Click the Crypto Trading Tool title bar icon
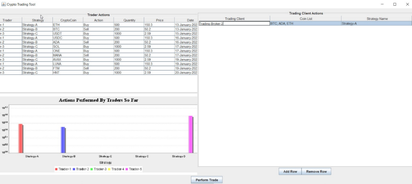The width and height of the screenshot is (412, 184). coord(3,4)
